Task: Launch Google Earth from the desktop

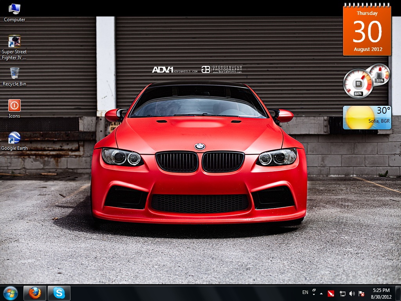Action: pyautogui.click(x=14, y=141)
